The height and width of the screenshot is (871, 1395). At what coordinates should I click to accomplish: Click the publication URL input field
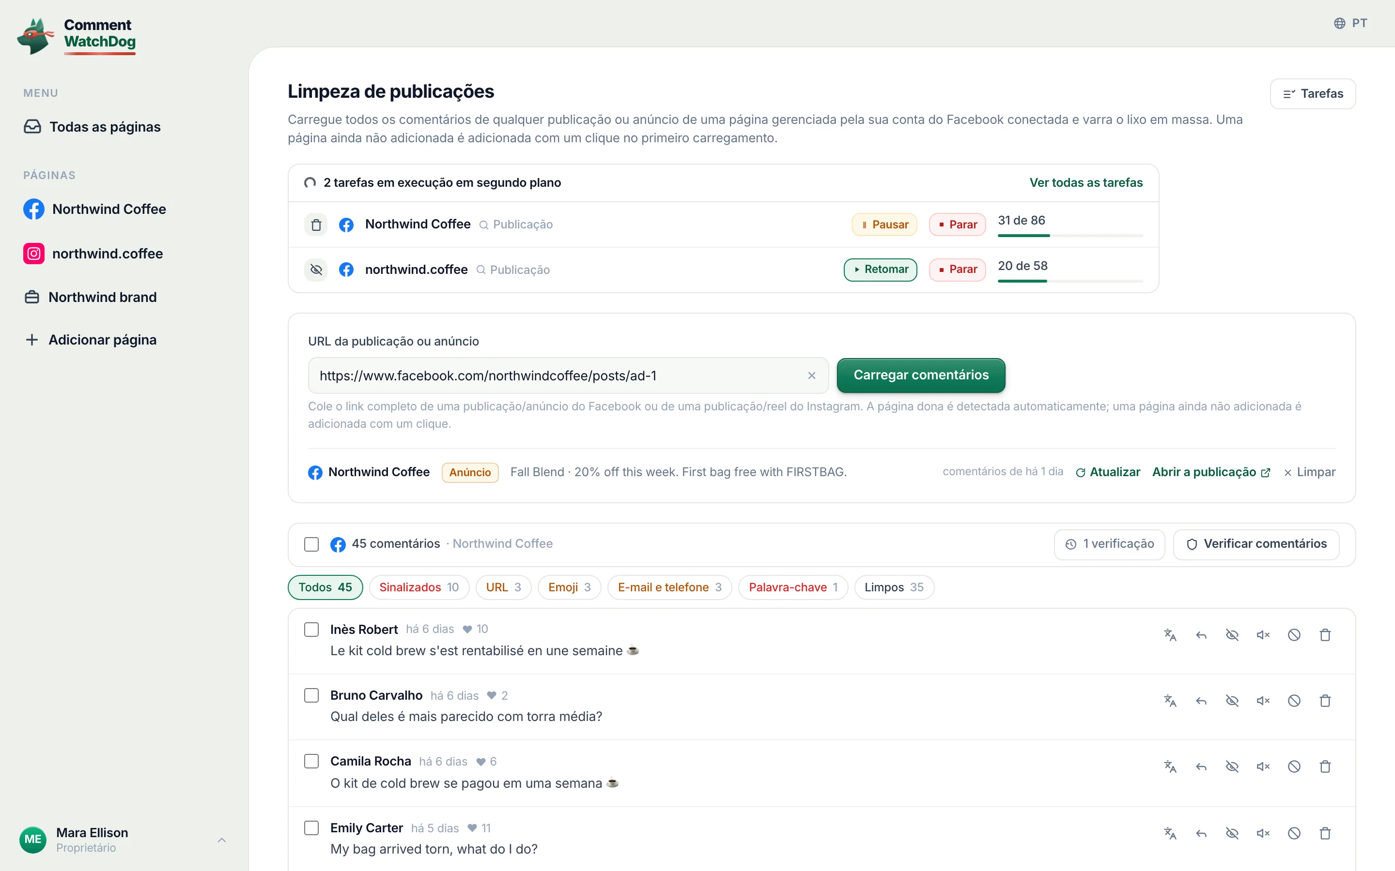click(568, 375)
